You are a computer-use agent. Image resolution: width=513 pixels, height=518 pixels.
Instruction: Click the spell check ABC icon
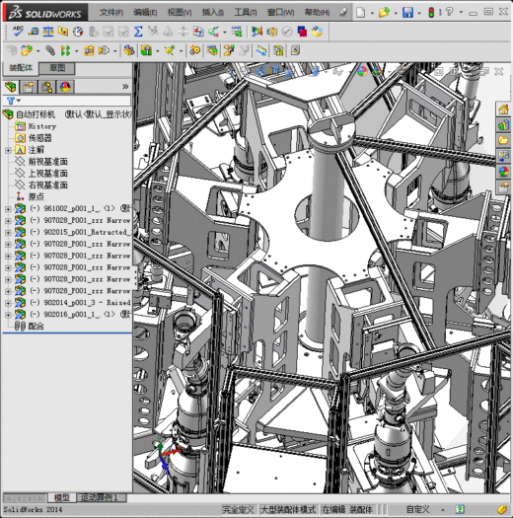18,32
